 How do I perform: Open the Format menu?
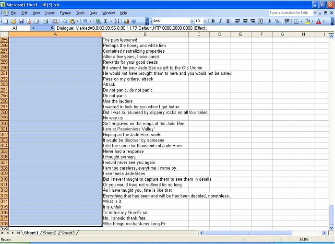(65, 13)
